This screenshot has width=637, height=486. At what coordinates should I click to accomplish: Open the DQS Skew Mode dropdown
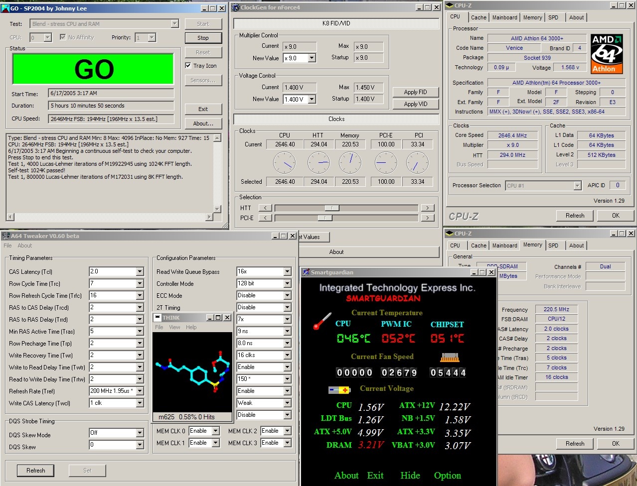(140, 433)
